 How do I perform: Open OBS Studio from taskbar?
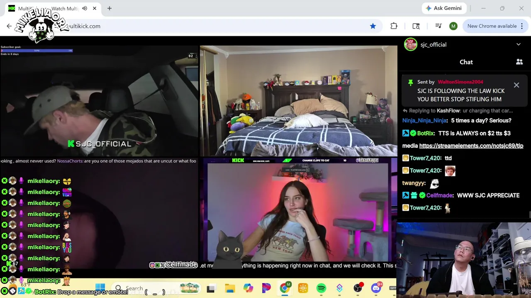pyautogui.click(x=358, y=288)
